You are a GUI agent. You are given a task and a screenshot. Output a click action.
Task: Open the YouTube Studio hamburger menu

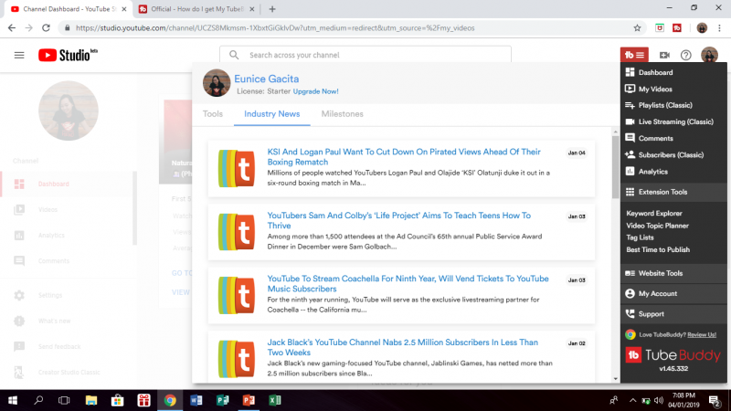click(19, 55)
